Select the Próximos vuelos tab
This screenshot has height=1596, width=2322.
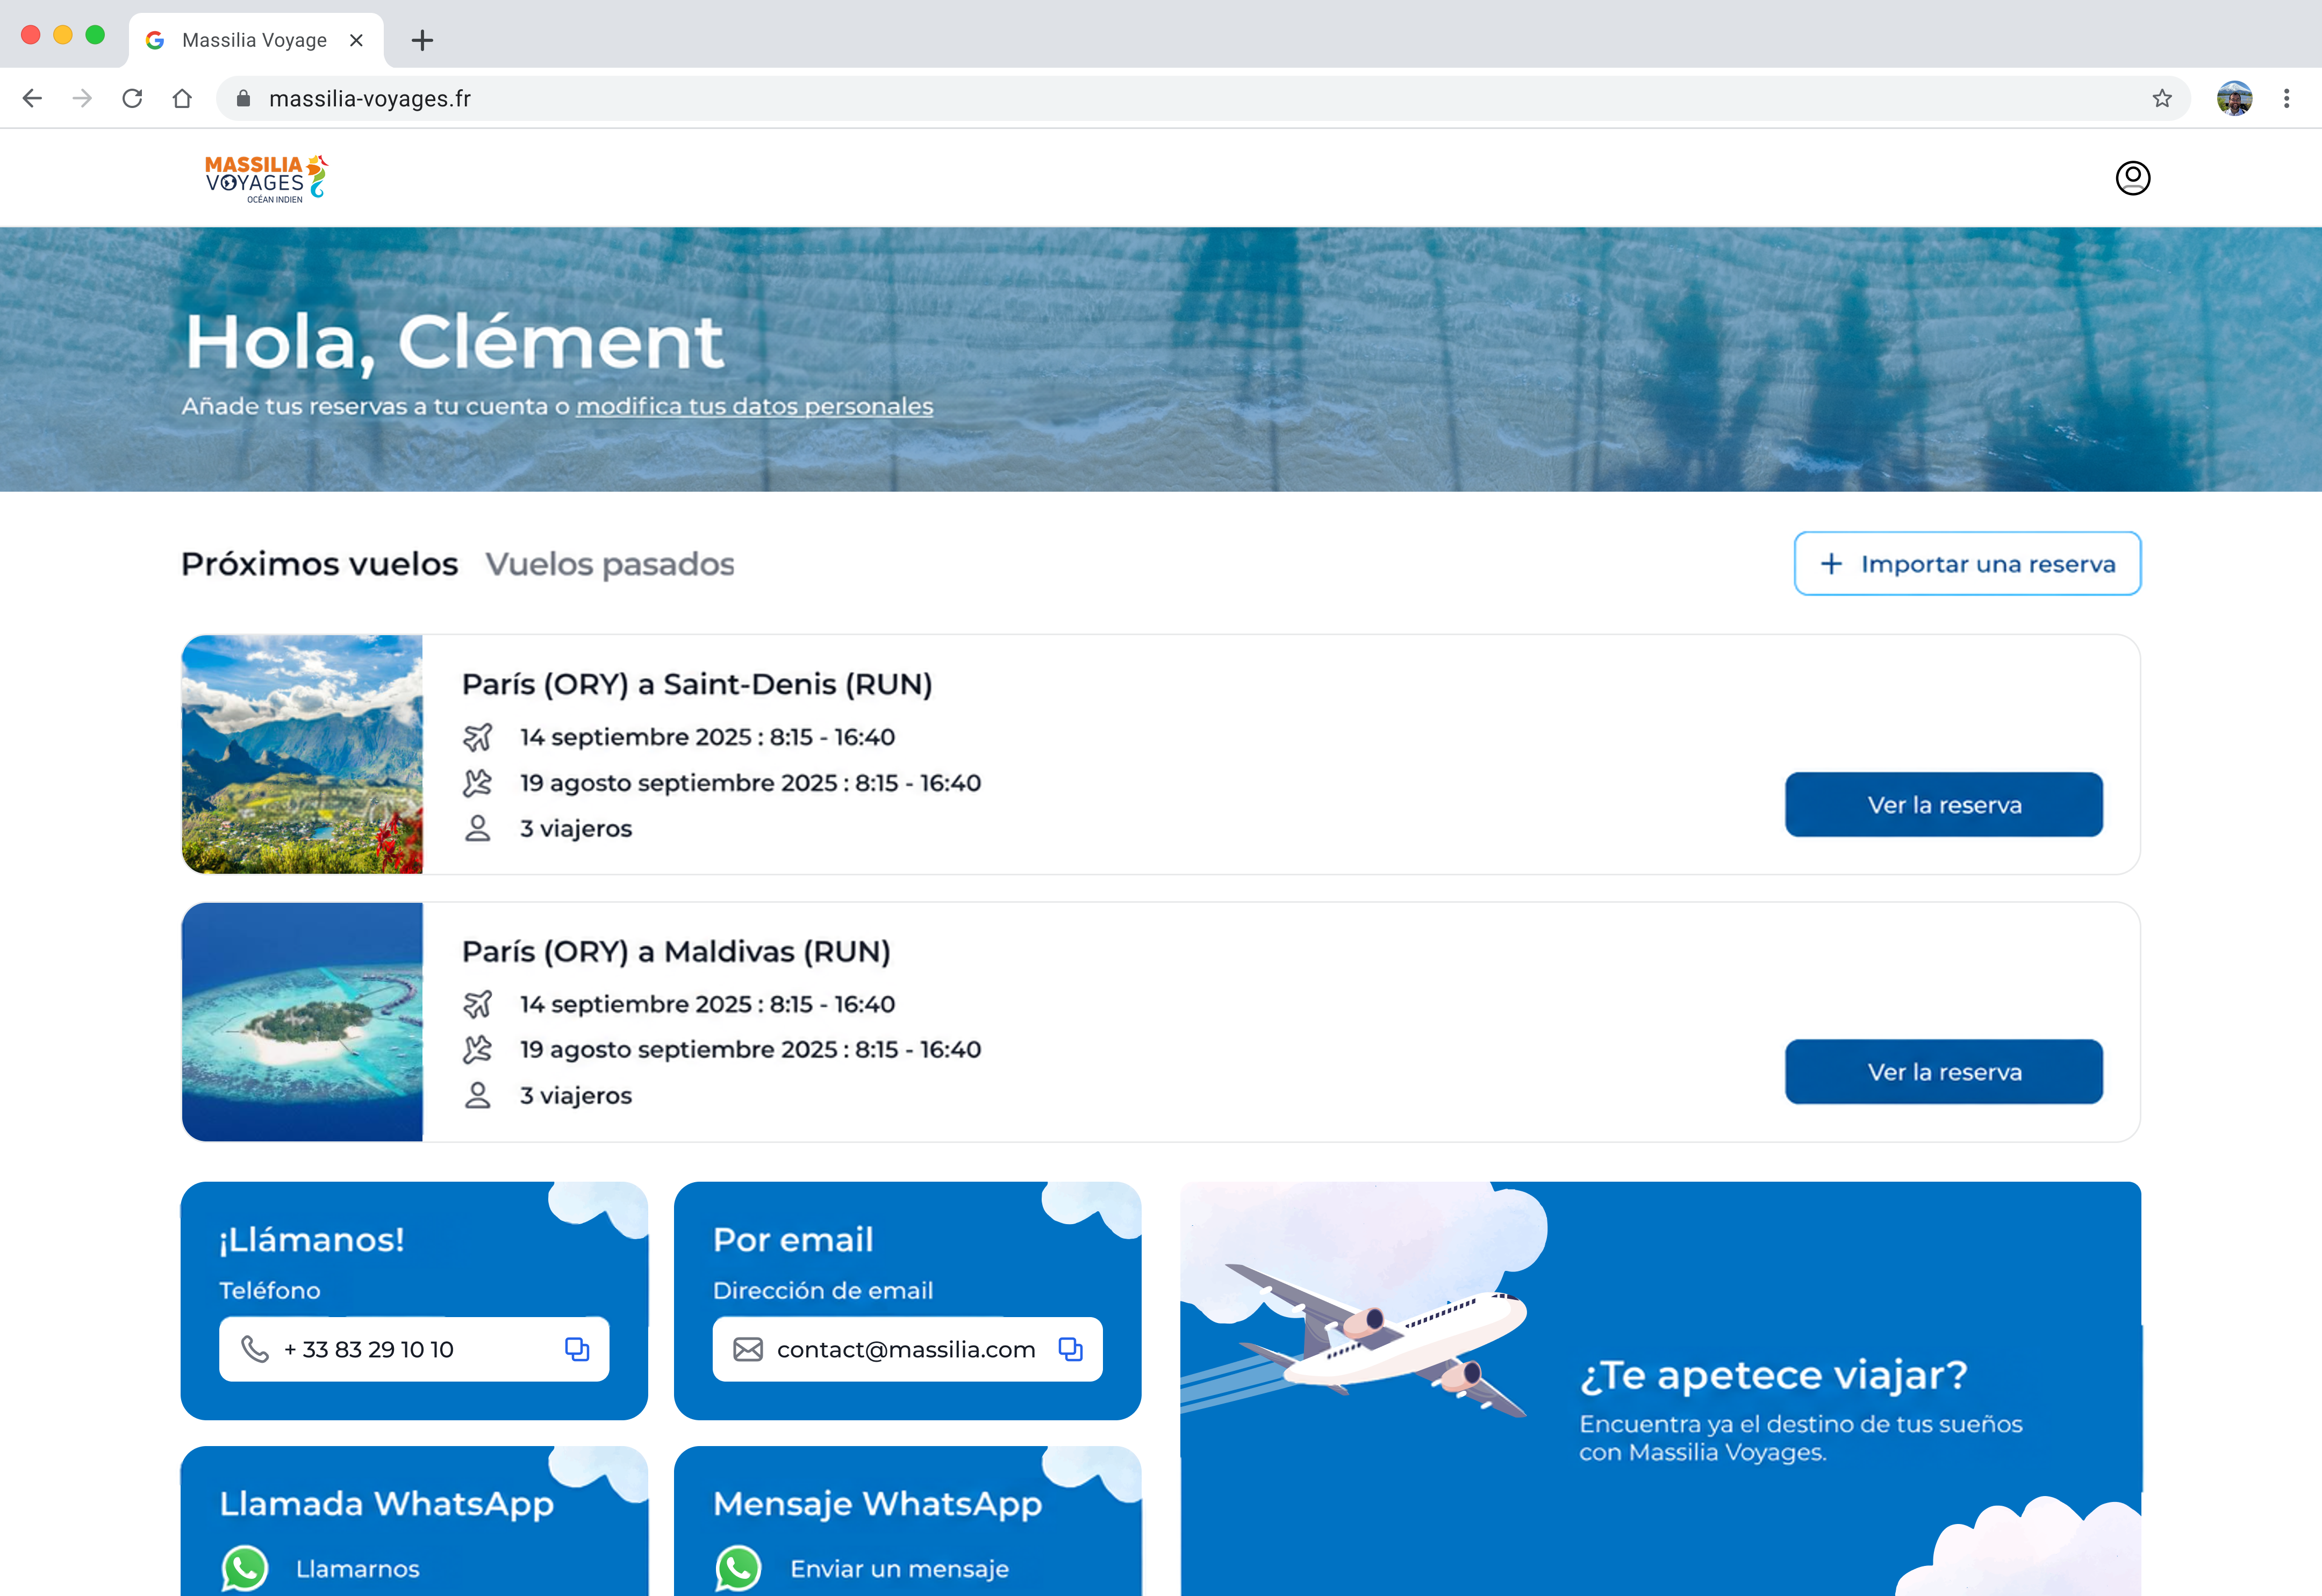[319, 564]
